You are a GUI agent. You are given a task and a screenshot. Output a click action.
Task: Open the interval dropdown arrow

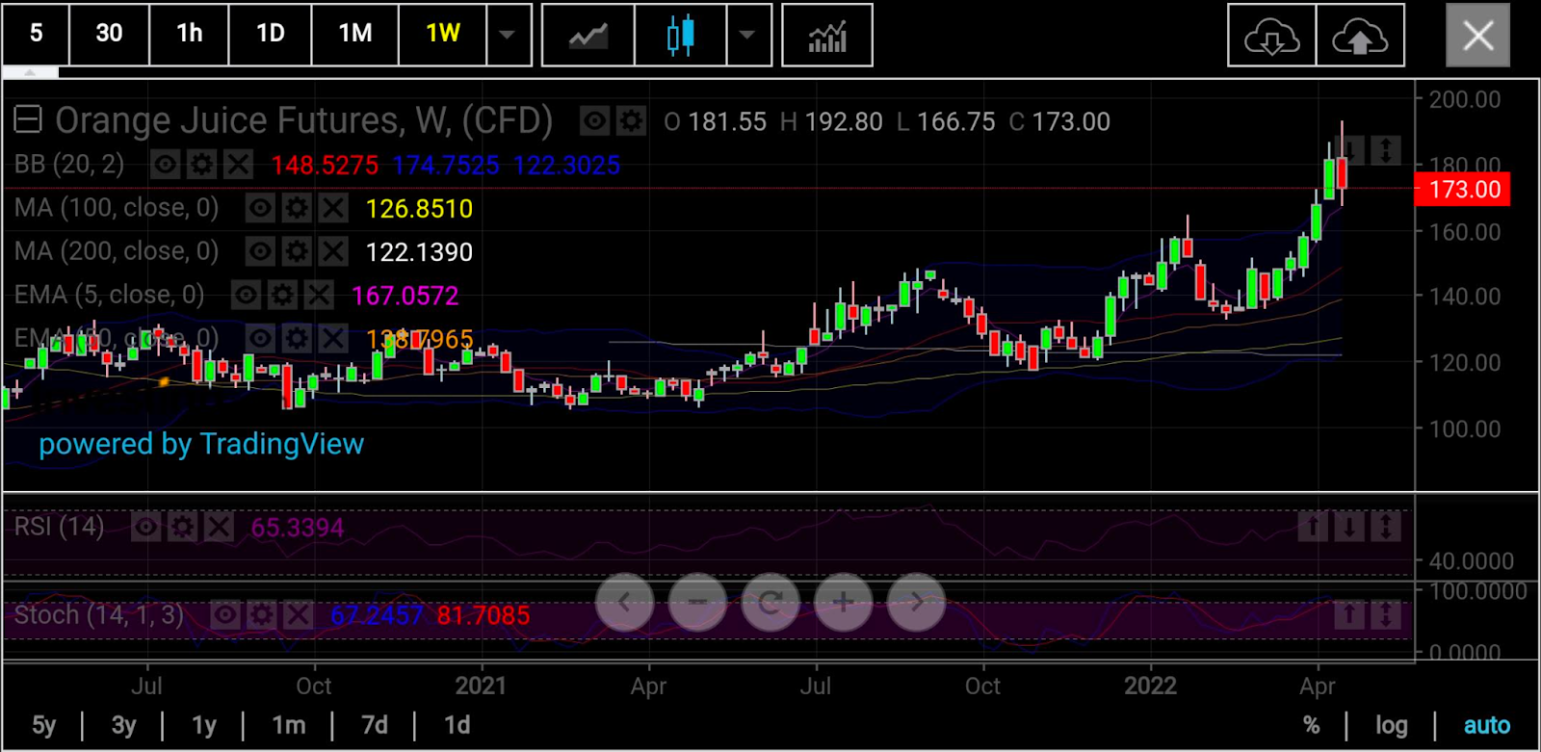(x=508, y=34)
